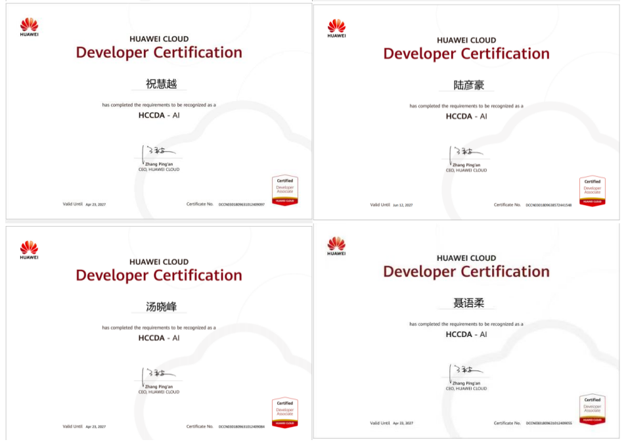The image size is (628, 444).
Task: Select the recipient name 陆彦豪
Action: click(x=468, y=85)
